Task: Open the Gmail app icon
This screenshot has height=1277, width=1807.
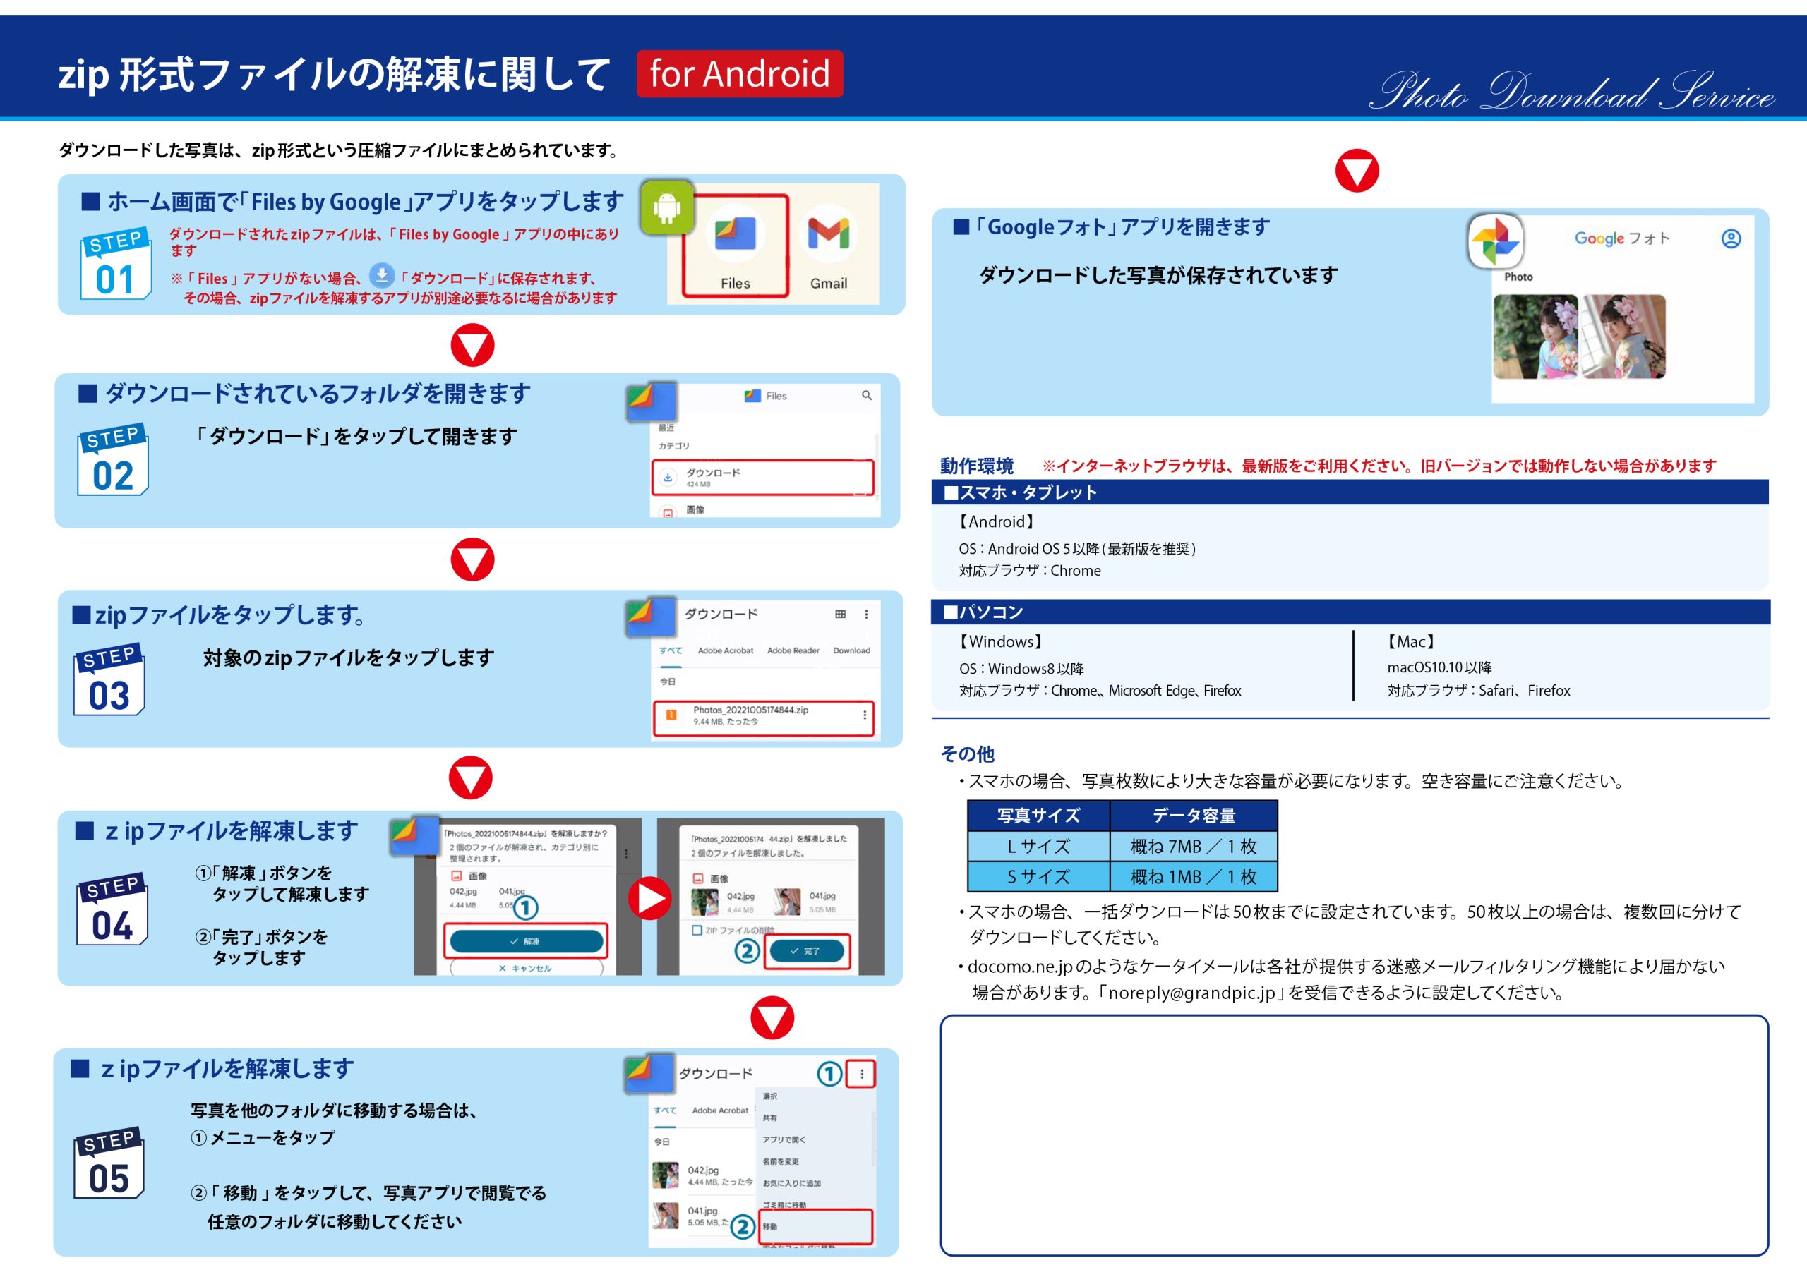Action: [x=828, y=234]
